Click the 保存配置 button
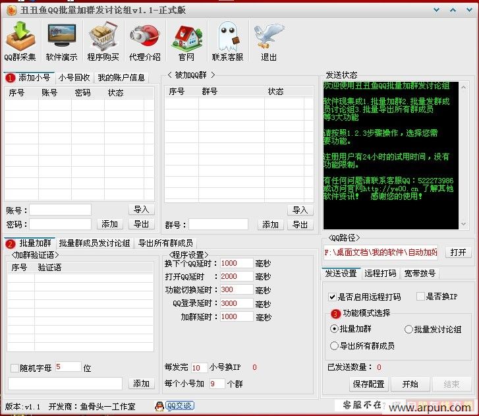This screenshot has height=416, width=479. click(x=369, y=384)
